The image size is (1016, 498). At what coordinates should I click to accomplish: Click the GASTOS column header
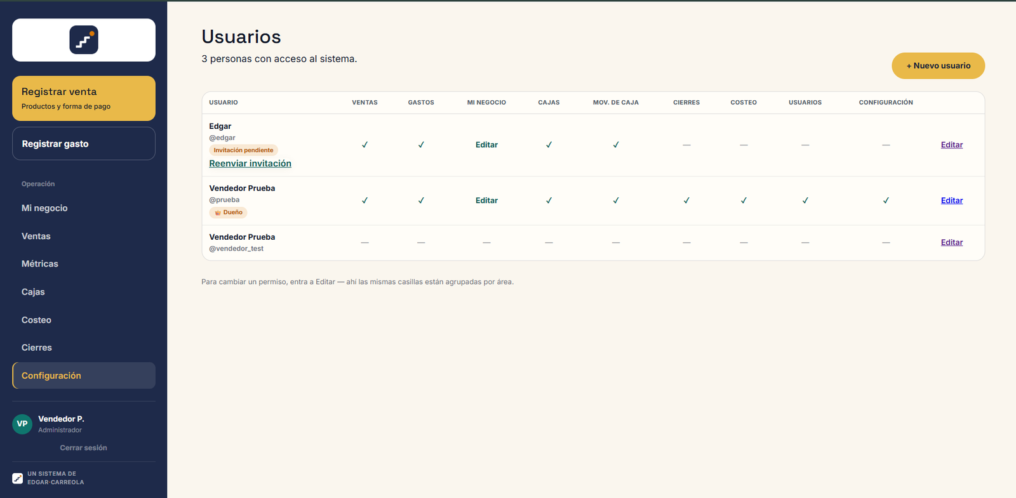coord(421,102)
